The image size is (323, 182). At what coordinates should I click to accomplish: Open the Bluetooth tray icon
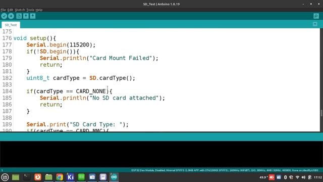[285, 177]
